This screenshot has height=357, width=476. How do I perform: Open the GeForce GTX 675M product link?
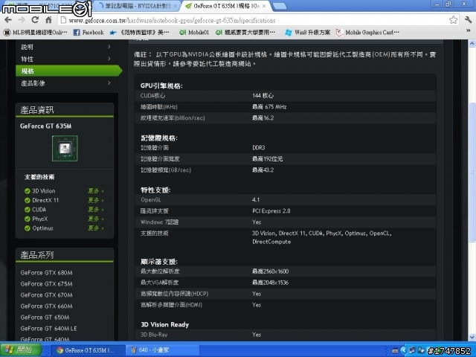click(x=46, y=284)
